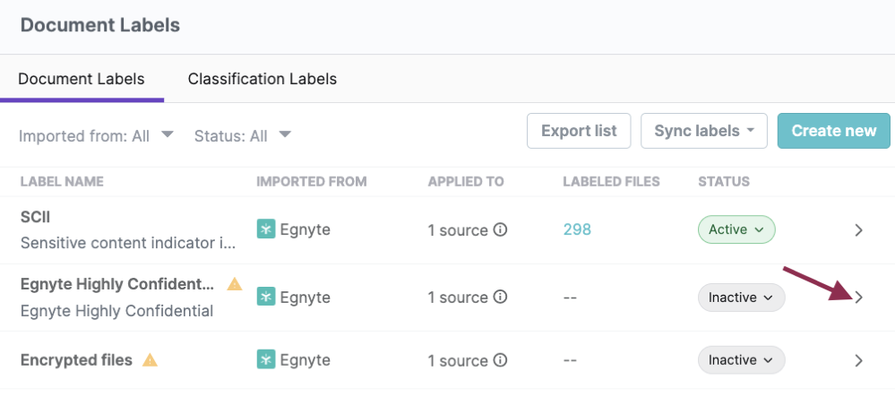Click info icon in Encrypted files row
Screen dimensions: 895x397
pos(501,360)
